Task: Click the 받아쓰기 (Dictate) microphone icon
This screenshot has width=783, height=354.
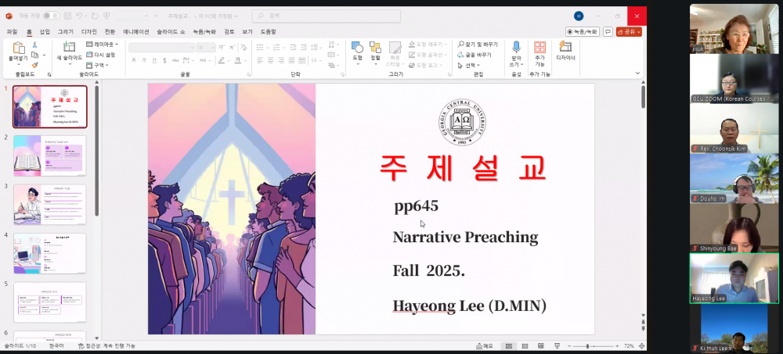Action: click(x=516, y=48)
